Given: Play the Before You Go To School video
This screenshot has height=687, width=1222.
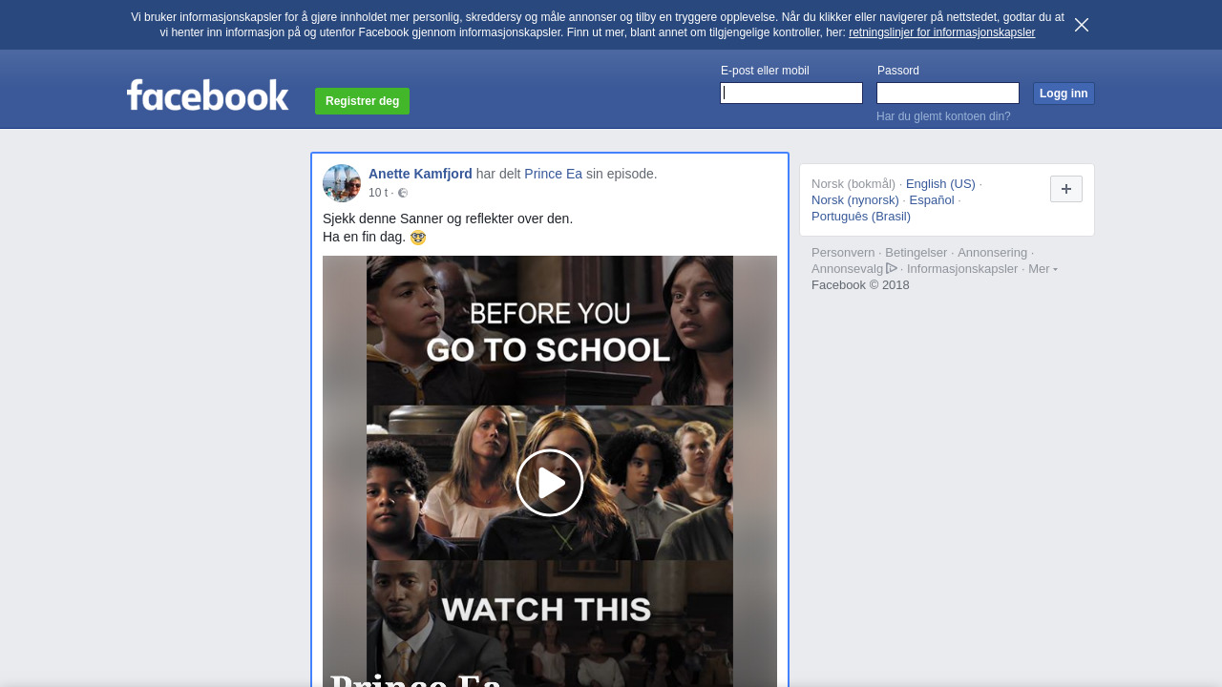Looking at the screenshot, I should [550, 483].
